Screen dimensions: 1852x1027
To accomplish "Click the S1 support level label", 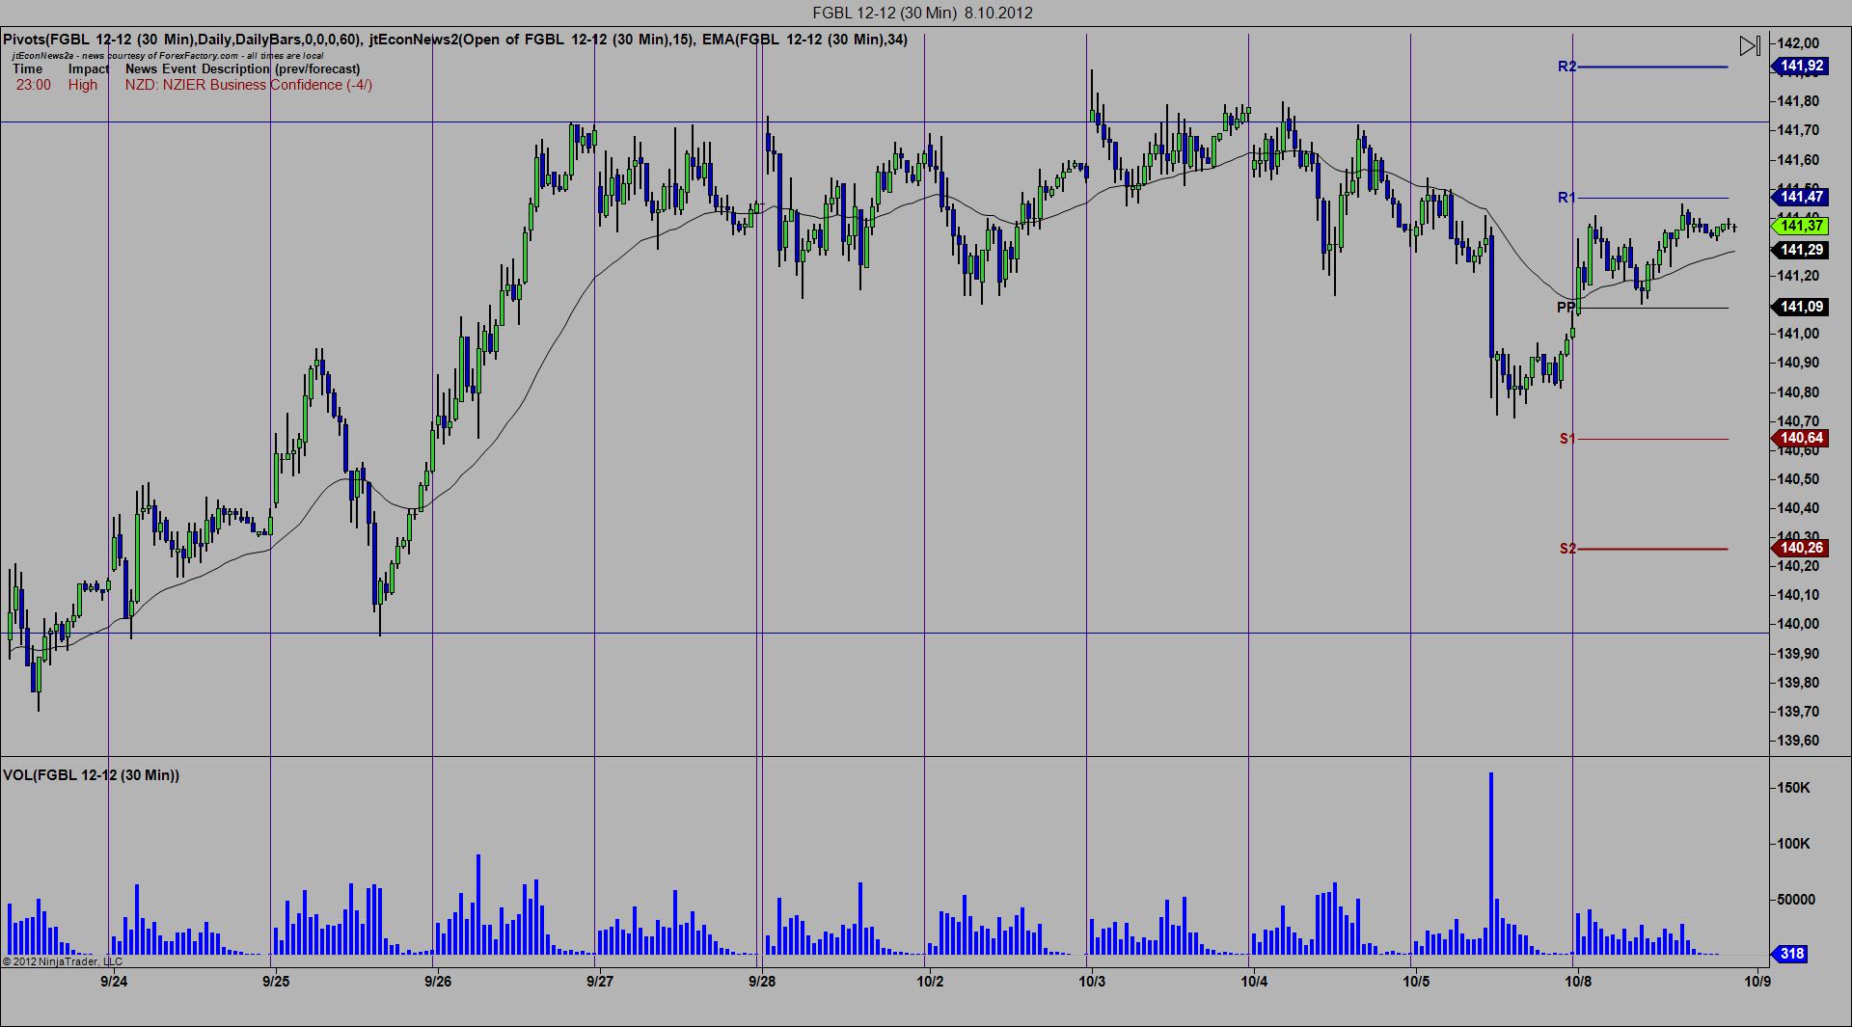I will 1567,439.
